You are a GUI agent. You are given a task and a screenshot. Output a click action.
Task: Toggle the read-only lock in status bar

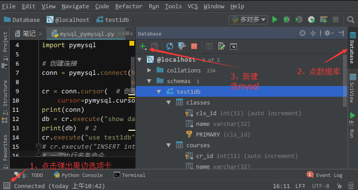(340, 186)
